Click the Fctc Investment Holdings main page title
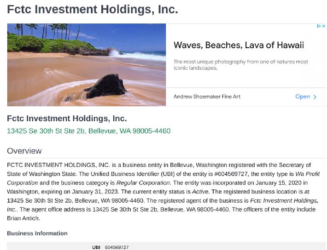 [93, 9]
